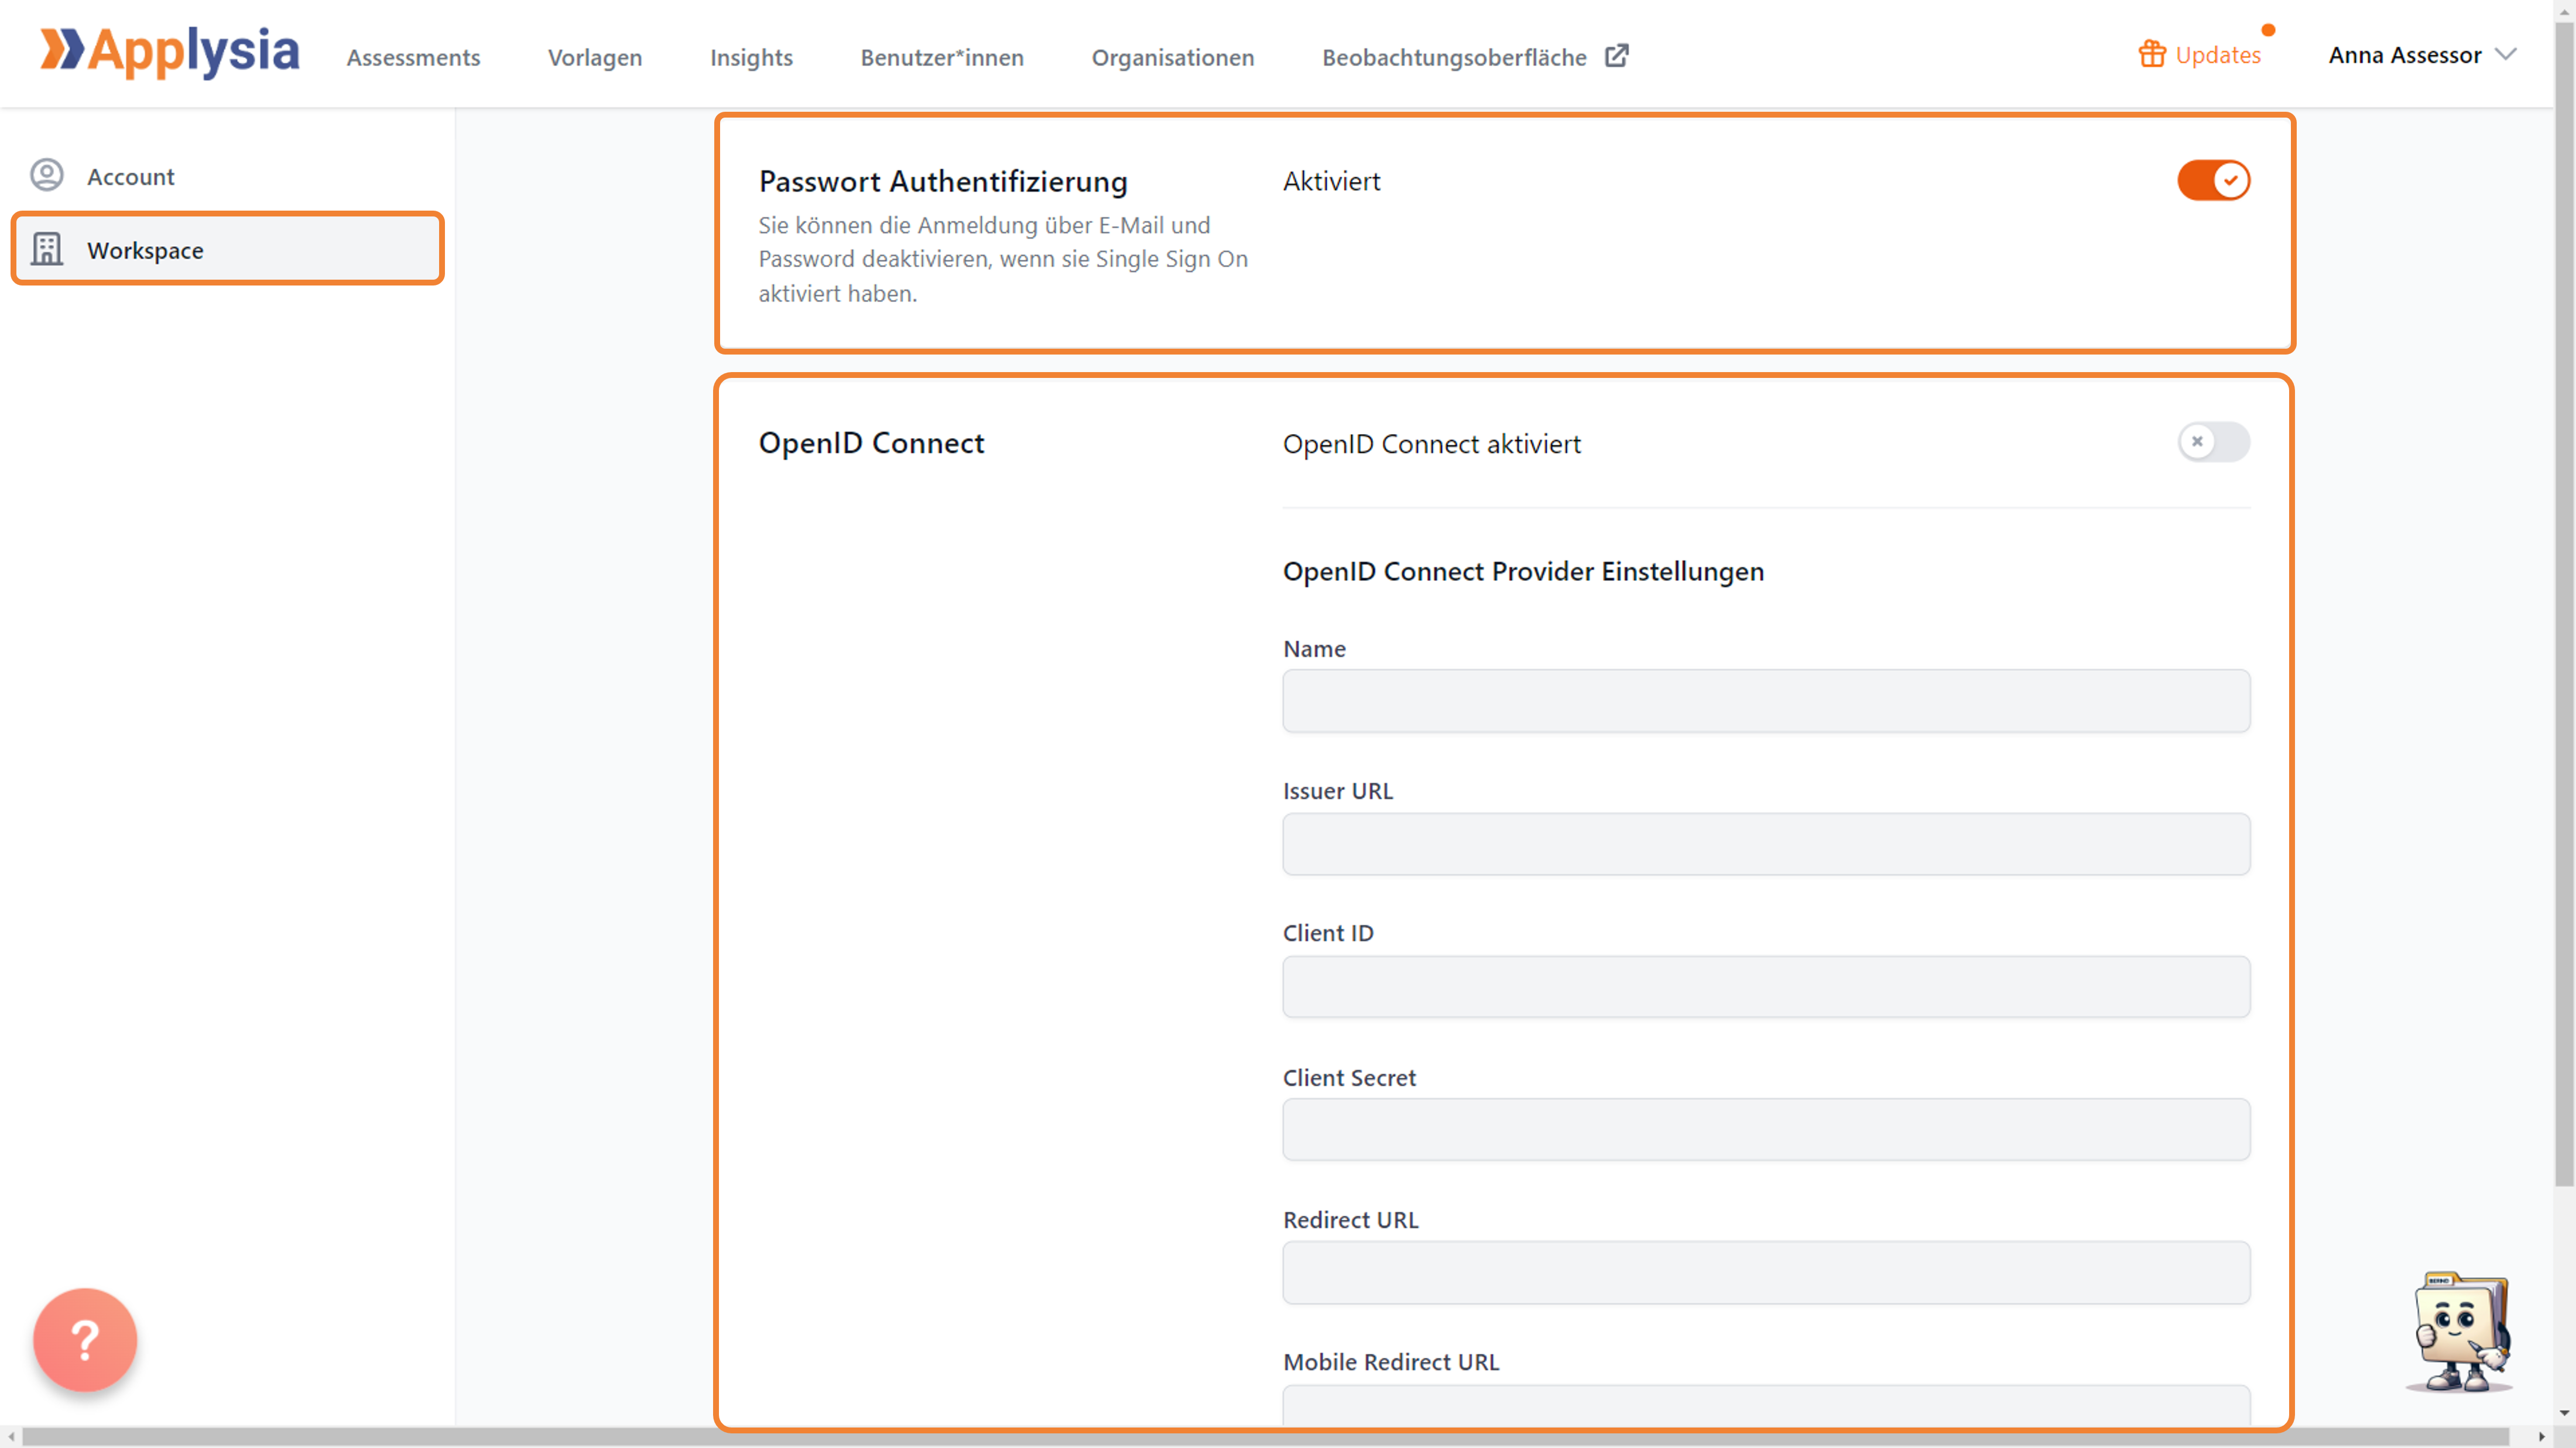The width and height of the screenshot is (2576, 1448).
Task: Click the Applysia logo
Action: (169, 52)
